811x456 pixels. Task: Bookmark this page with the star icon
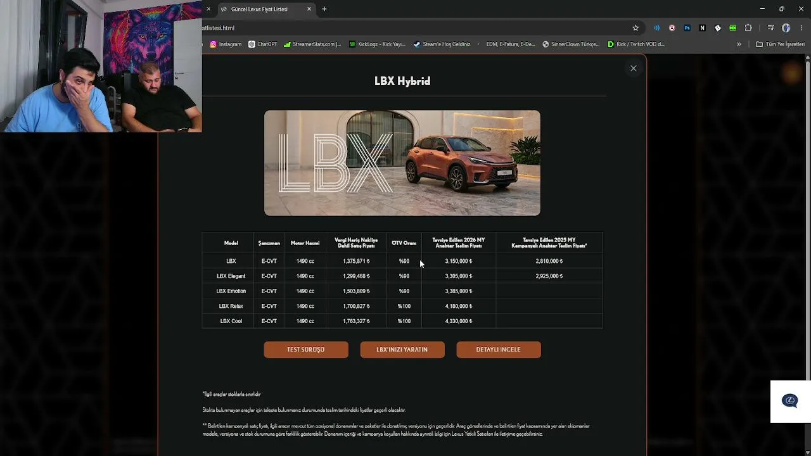click(x=635, y=28)
